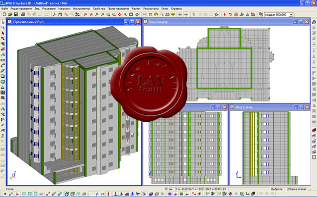Click the circled target snap icon
Screen dimensions: 317x197
186,14
